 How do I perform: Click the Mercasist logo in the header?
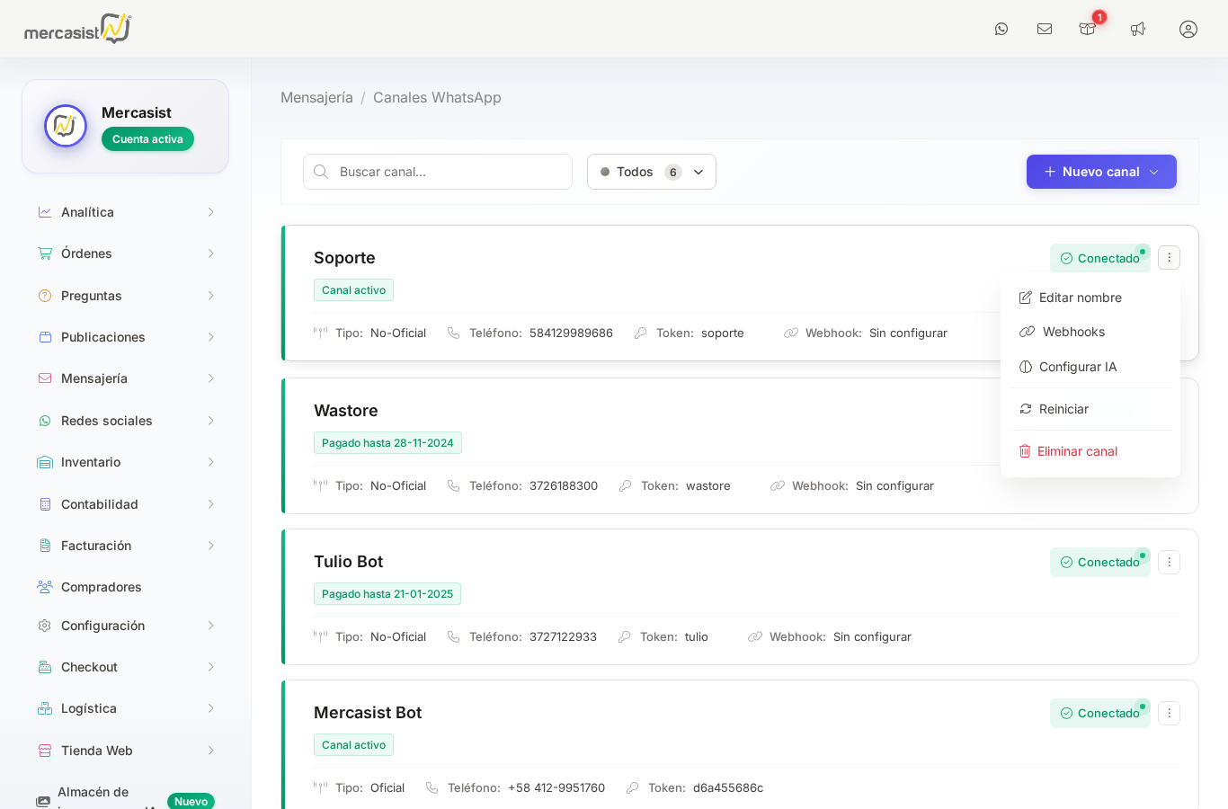[x=78, y=29]
